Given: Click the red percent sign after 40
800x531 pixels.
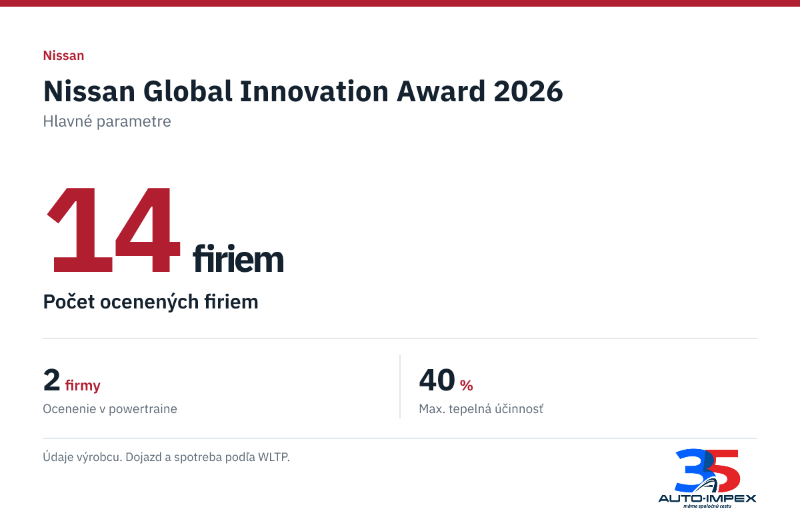Looking at the screenshot, I should [x=467, y=385].
